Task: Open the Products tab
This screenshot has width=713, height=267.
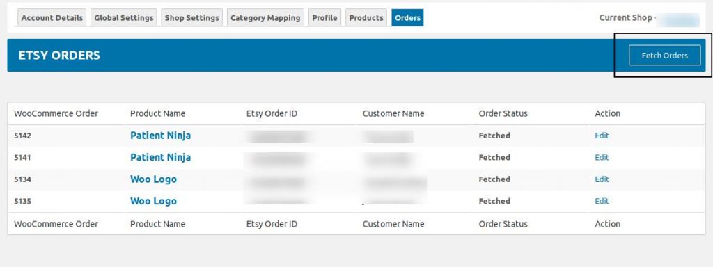Action: pos(366,17)
